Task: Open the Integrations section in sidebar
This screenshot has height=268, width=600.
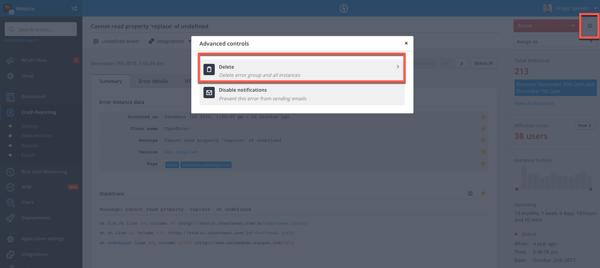Action: [10, 254]
